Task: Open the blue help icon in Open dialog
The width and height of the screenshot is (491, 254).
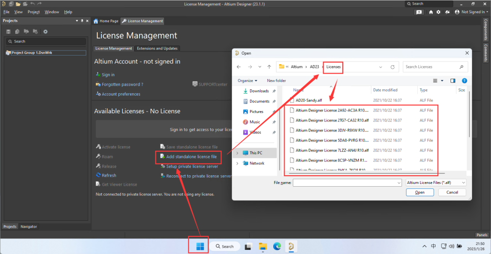Action: click(x=464, y=81)
